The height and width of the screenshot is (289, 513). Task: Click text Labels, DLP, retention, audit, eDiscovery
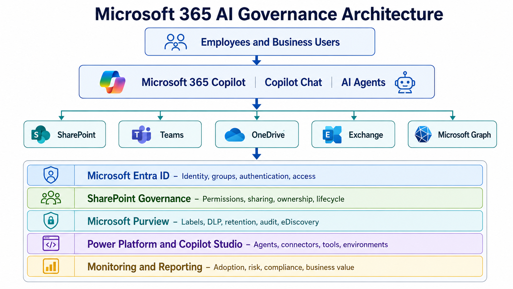point(250,222)
